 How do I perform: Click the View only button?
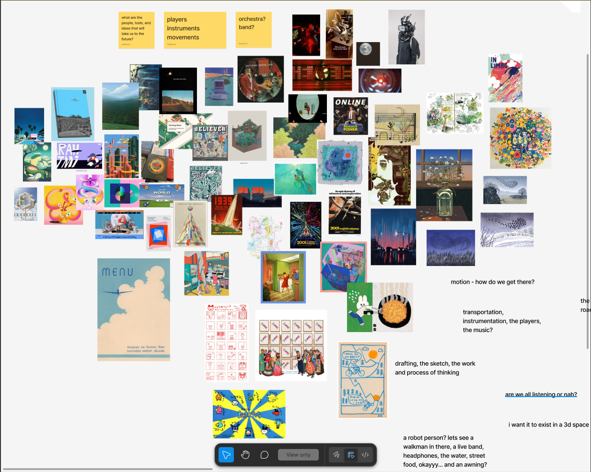pyautogui.click(x=298, y=454)
